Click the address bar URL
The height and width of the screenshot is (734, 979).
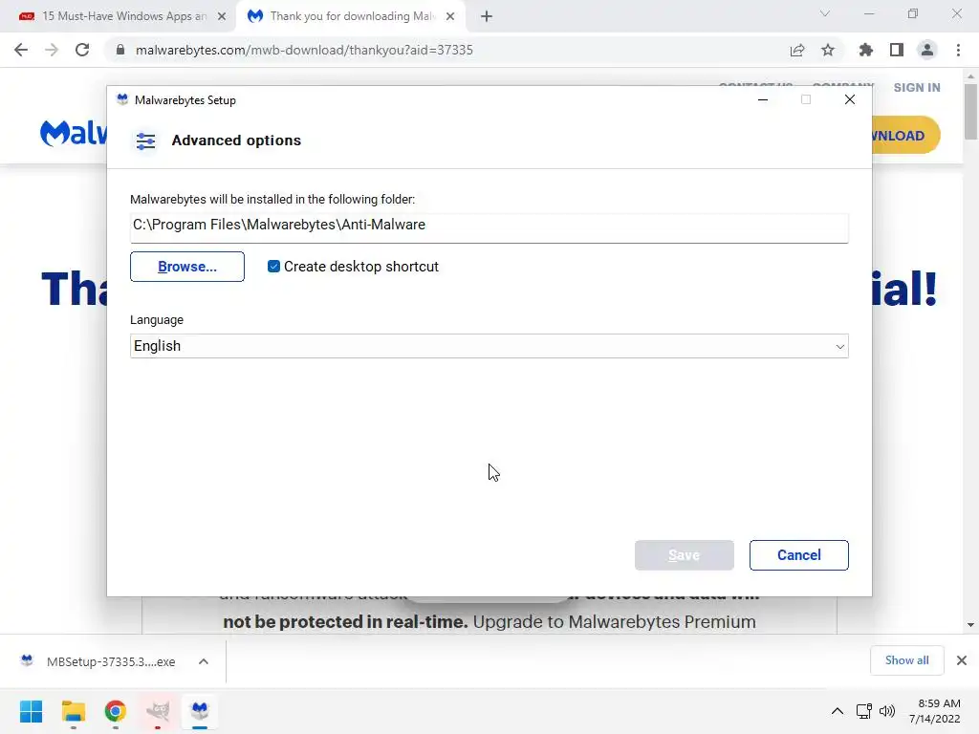tap(304, 50)
